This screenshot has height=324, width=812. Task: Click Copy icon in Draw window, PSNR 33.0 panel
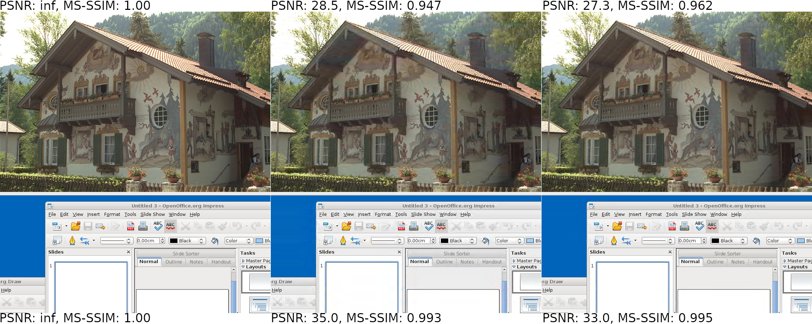click(x=561, y=302)
